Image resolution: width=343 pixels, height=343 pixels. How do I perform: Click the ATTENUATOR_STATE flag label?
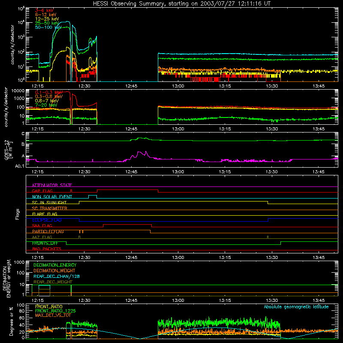[52, 185]
